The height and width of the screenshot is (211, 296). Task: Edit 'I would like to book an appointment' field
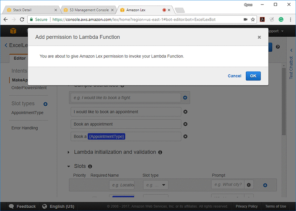(x=126, y=112)
